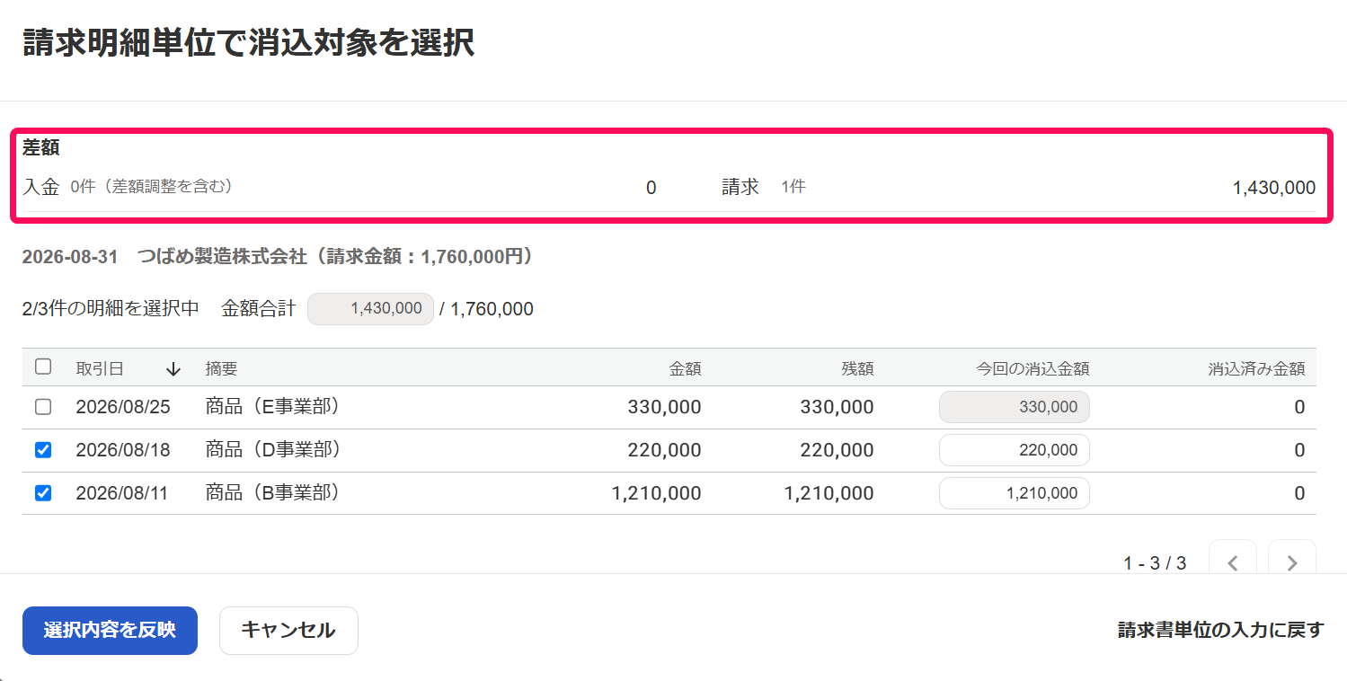
Task: Select the date 2026/08/25
Action: click(x=123, y=407)
